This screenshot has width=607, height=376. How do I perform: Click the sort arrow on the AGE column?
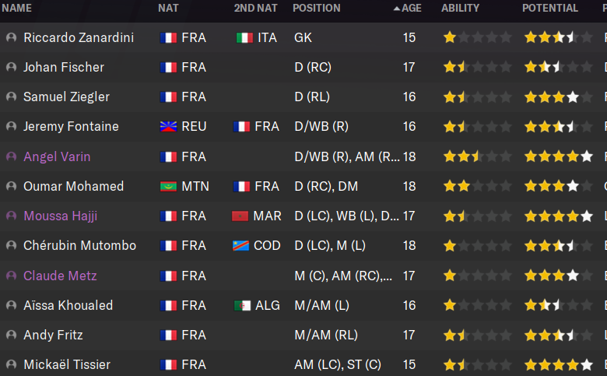click(397, 8)
